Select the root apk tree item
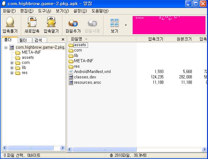Viewport: 208px width, 159px height. point(40,47)
